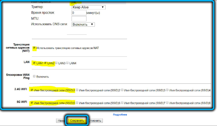Check the 5G SSID6 checkbox
217x126 pixels.
[x=77, y=103]
